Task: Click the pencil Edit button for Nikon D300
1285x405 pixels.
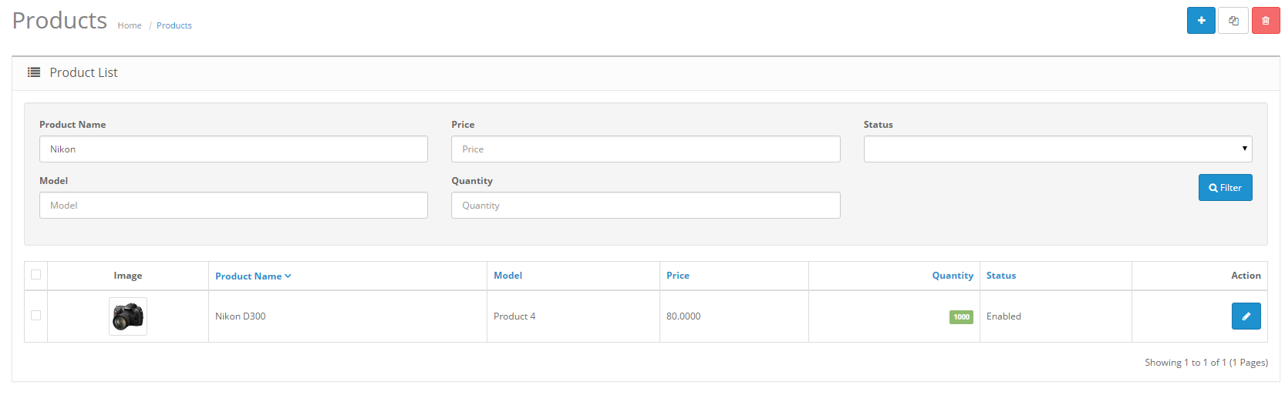Action: tap(1246, 316)
